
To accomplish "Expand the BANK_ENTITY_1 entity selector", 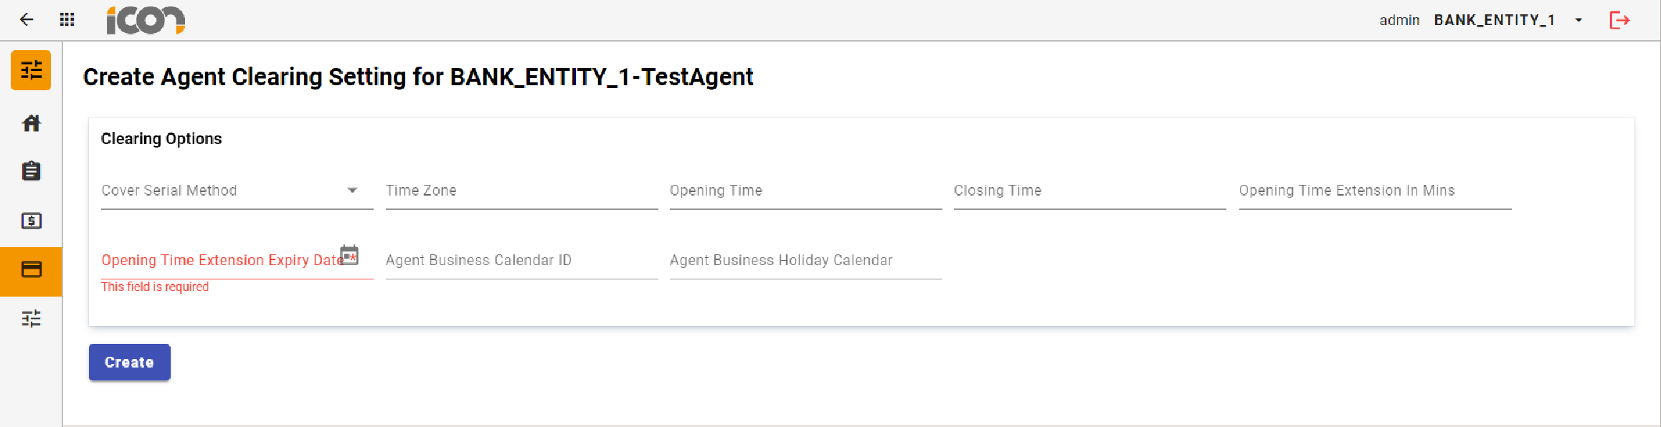I will coord(1576,20).
